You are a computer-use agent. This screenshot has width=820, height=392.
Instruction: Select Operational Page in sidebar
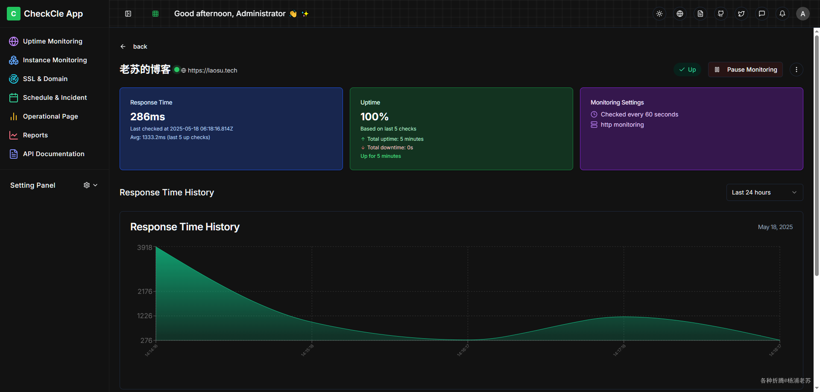[x=55, y=116]
